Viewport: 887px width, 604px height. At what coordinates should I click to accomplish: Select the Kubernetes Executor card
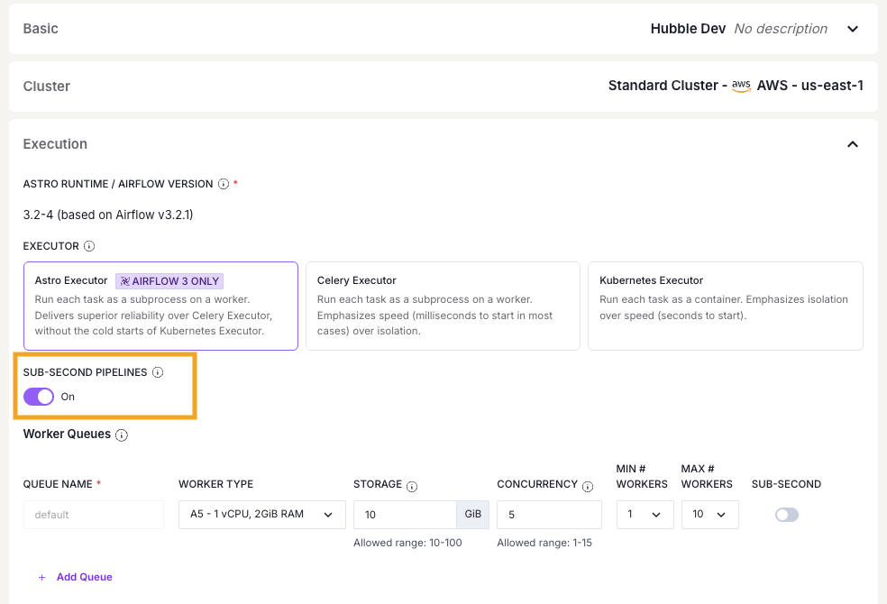point(726,306)
